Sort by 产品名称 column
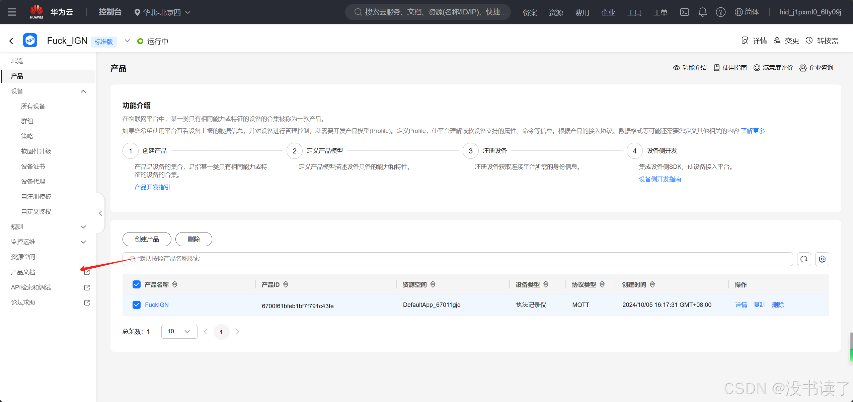Screen dimensions: 853x402 click(175, 284)
